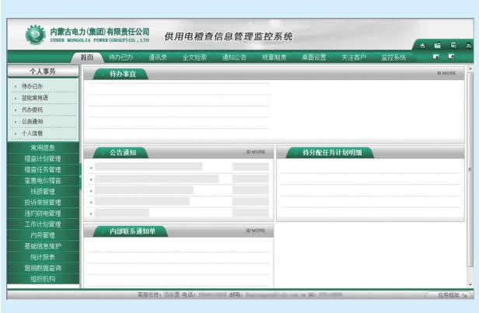Screen dimensions: 479x313
Task: Go to the 监控系统 tab
Action: click(x=393, y=57)
